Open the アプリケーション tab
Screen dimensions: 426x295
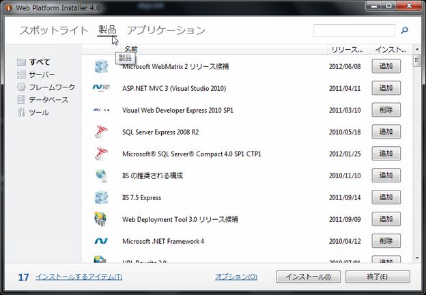166,30
